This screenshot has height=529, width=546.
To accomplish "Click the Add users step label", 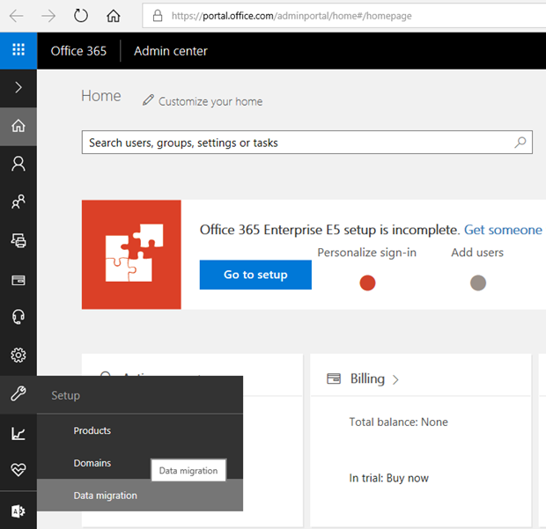I will [477, 253].
